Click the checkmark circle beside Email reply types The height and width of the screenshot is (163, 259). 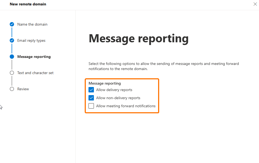12,40
